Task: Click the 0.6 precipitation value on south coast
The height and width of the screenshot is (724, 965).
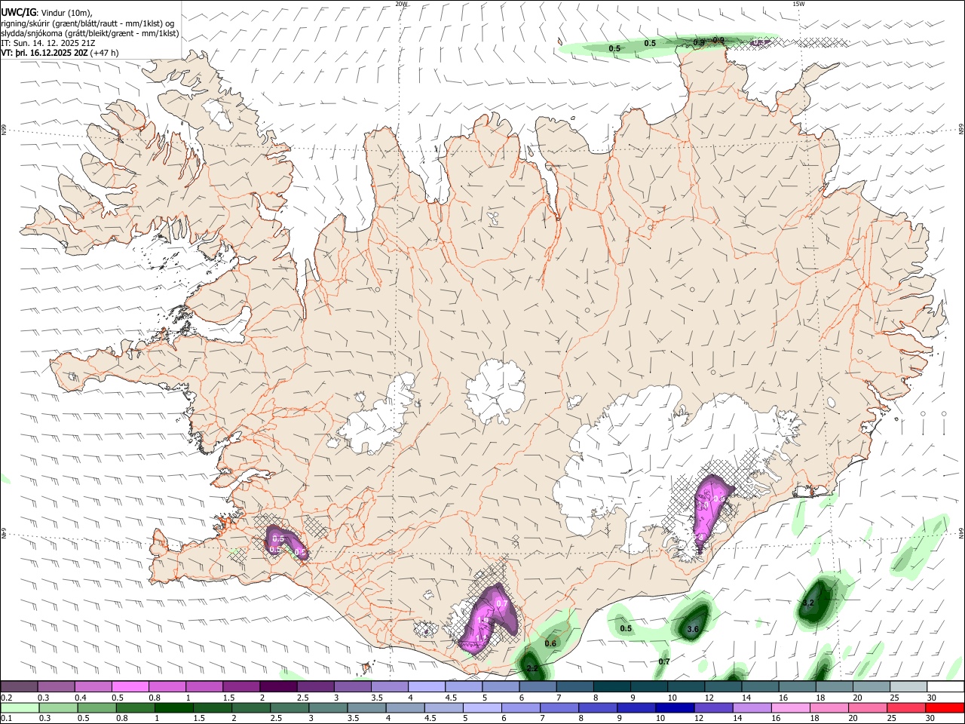Action: (x=550, y=643)
